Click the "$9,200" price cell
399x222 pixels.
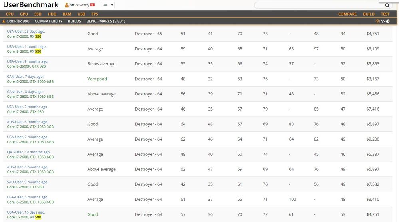pos(373,139)
